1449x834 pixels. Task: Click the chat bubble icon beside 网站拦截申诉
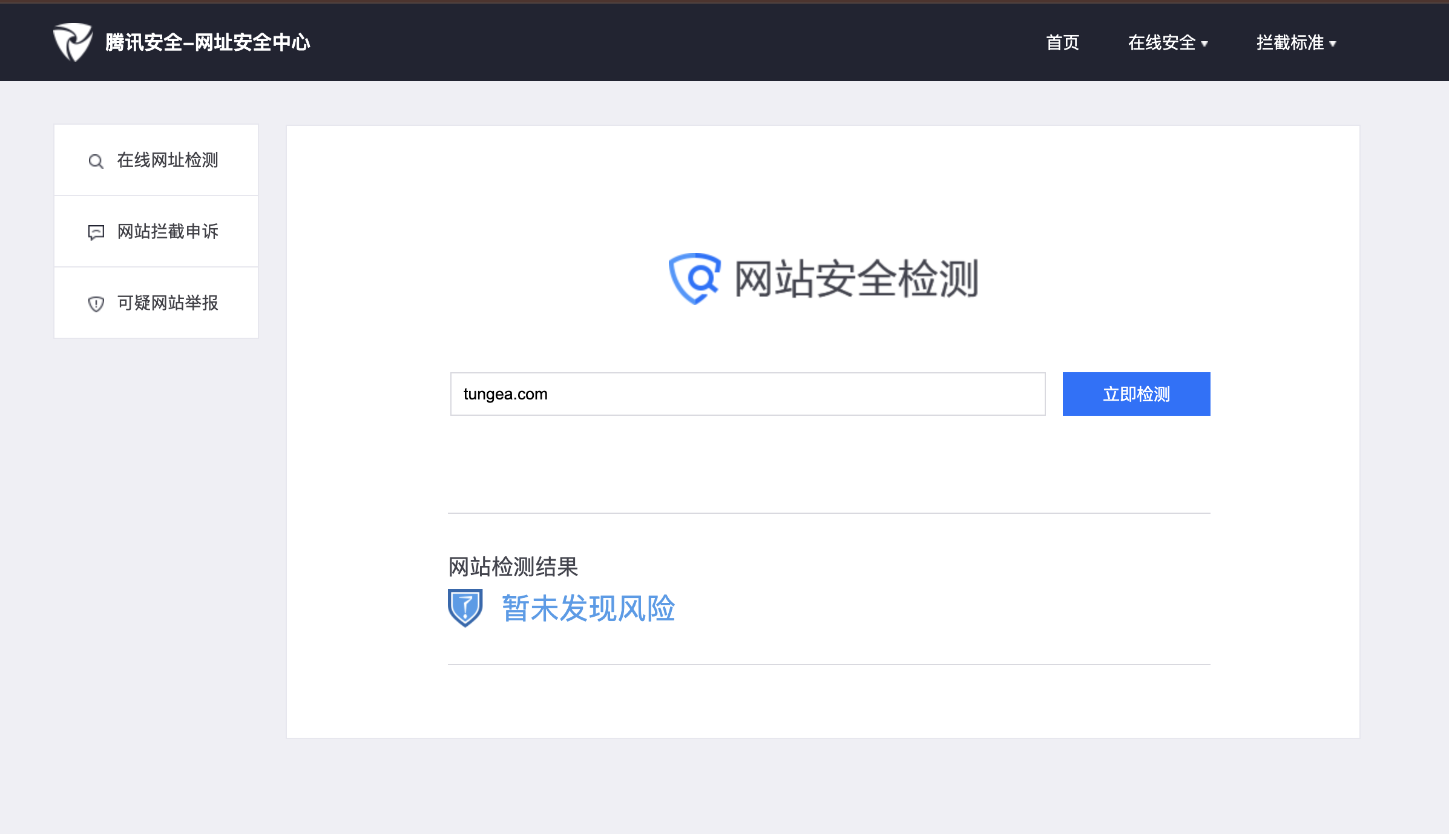coord(96,232)
